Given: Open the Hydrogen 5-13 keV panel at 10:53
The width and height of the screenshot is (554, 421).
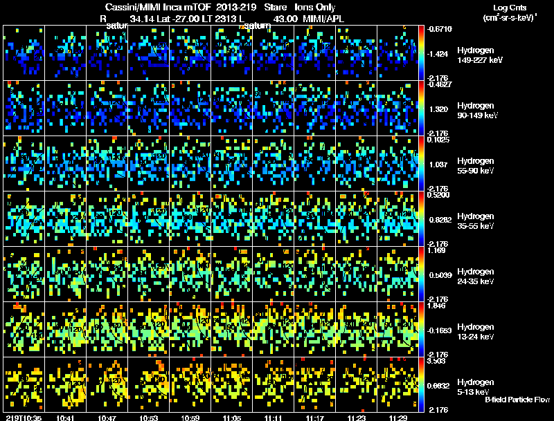Looking at the screenshot, I should pyautogui.click(x=149, y=384).
